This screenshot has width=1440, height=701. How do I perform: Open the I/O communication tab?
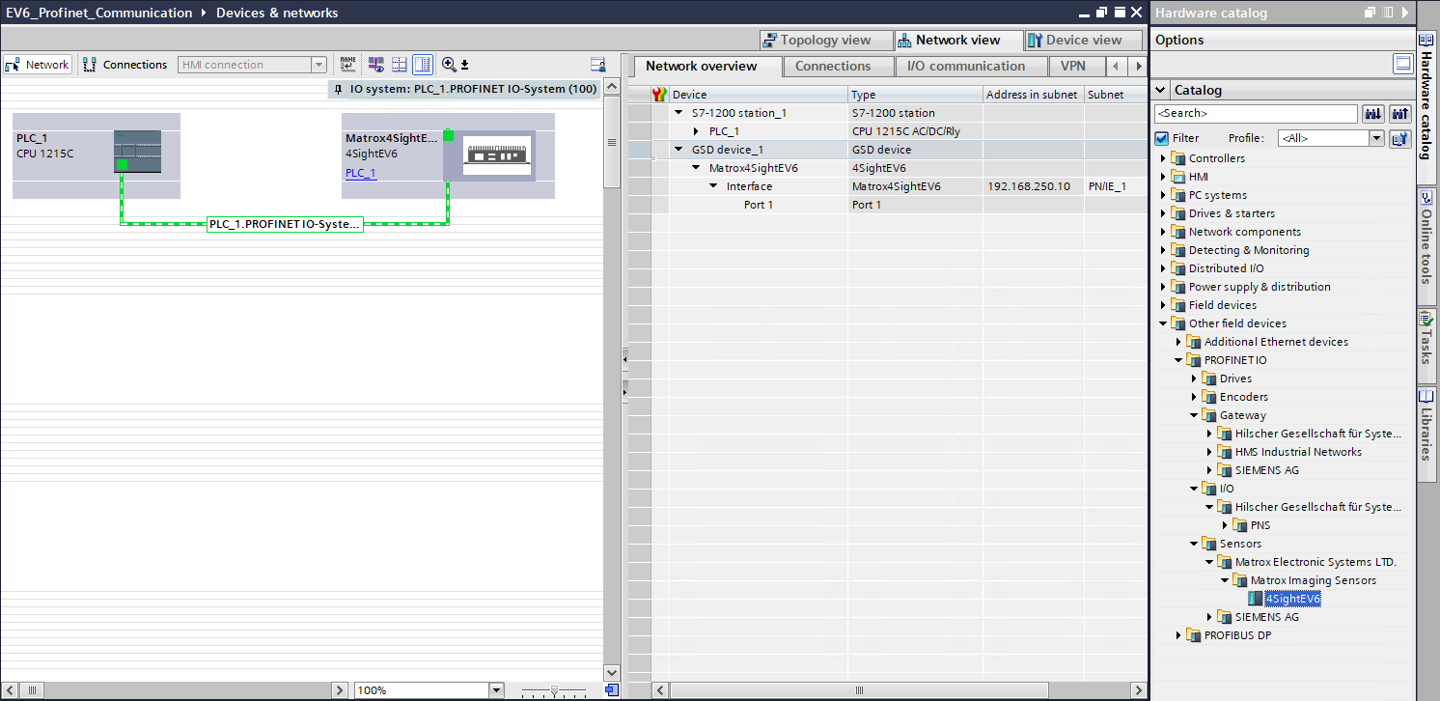coord(965,67)
